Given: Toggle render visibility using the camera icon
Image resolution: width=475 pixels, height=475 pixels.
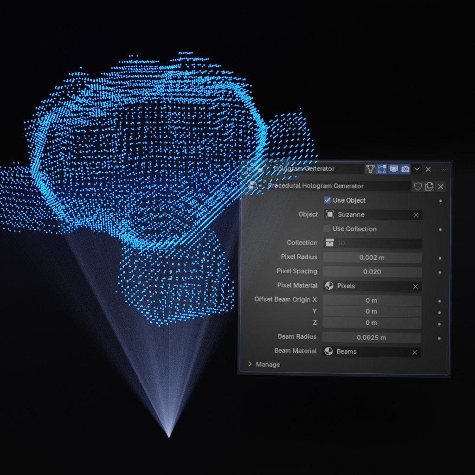Looking at the screenshot, I should coord(405,169).
